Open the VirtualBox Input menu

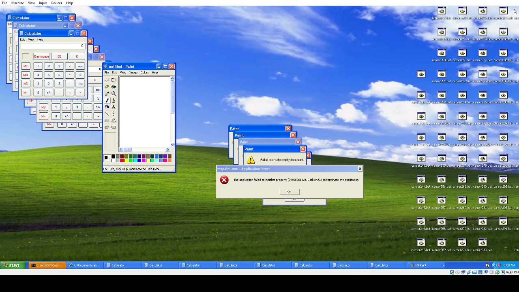[x=43, y=3]
